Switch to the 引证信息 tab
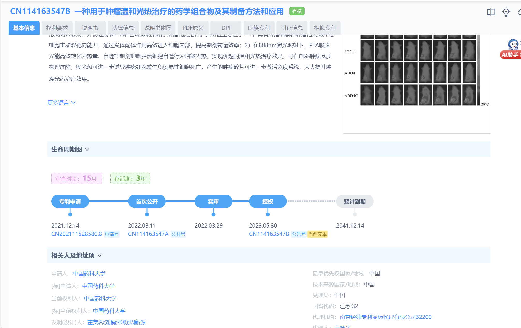Image resolution: width=521 pixels, height=328 pixels. click(x=292, y=28)
